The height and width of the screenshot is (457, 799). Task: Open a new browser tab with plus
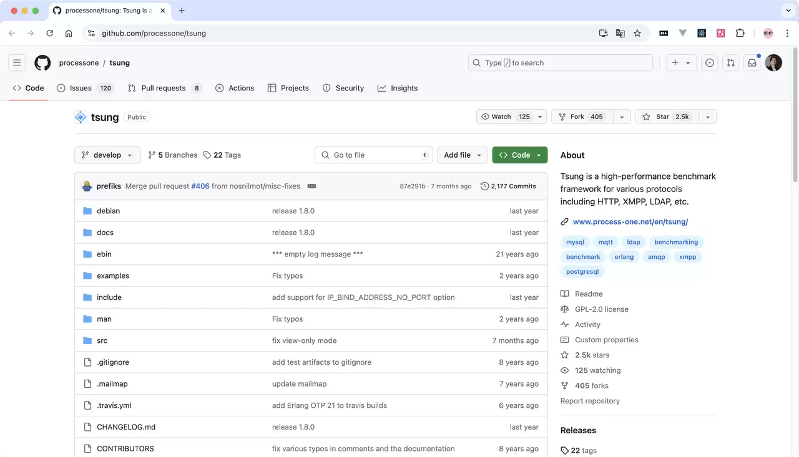pos(182,11)
